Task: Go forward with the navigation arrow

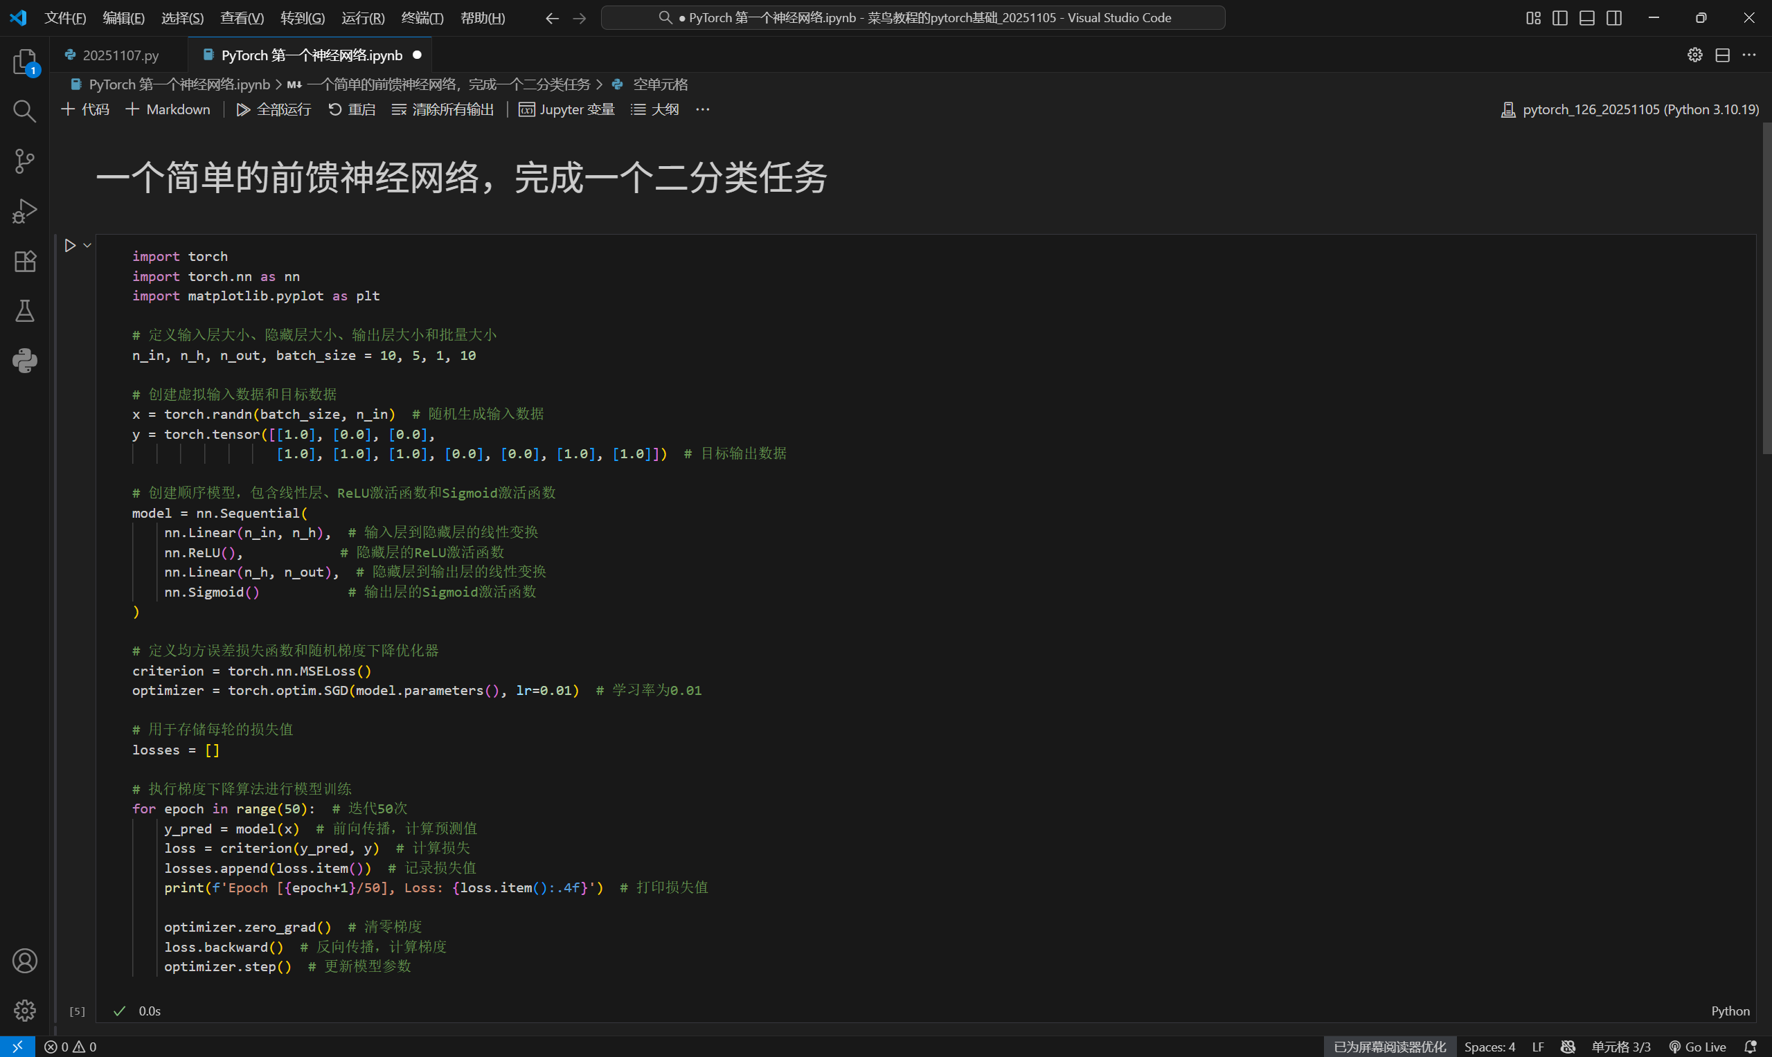Action: (580, 18)
